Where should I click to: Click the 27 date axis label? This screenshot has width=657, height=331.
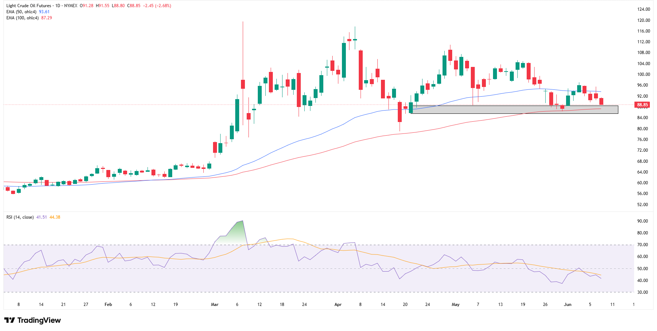pyautogui.click(x=86, y=305)
